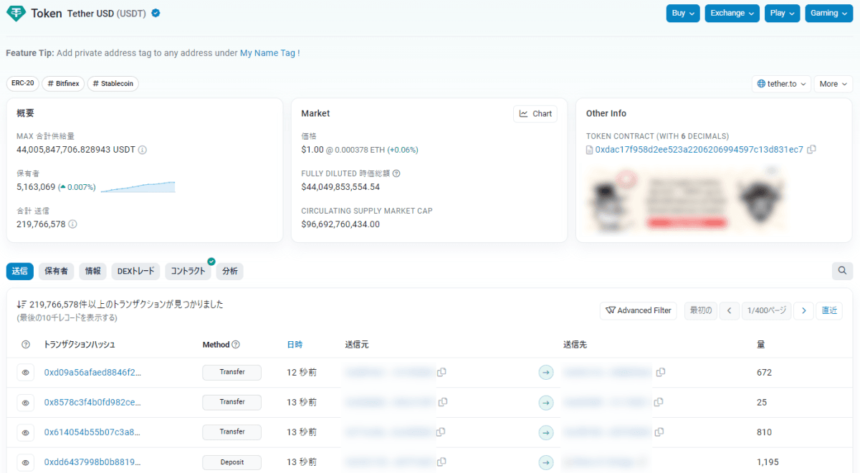
Task: Open the More dropdown
Action: pos(833,84)
